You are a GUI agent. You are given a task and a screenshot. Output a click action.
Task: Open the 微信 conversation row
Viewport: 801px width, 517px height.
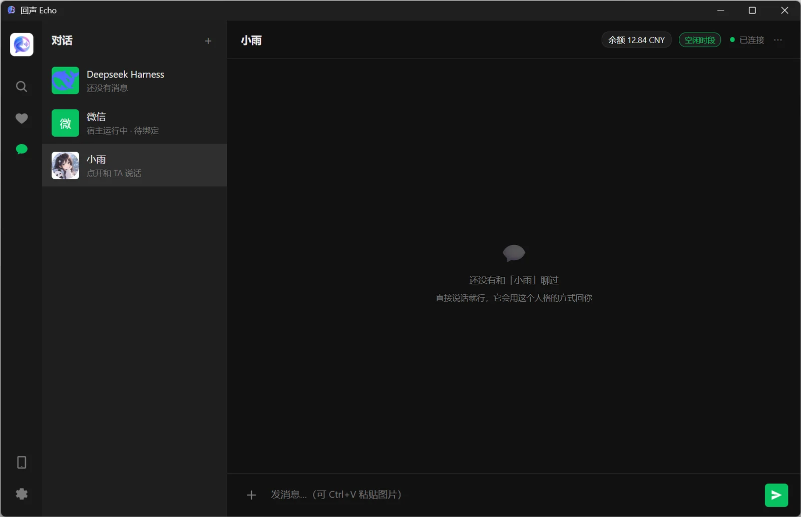[x=134, y=123]
